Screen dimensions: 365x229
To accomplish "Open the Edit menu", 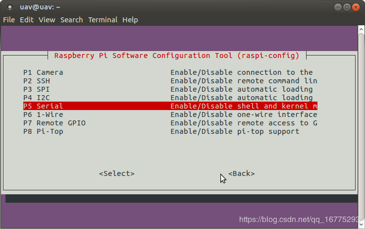I will (x=27, y=20).
